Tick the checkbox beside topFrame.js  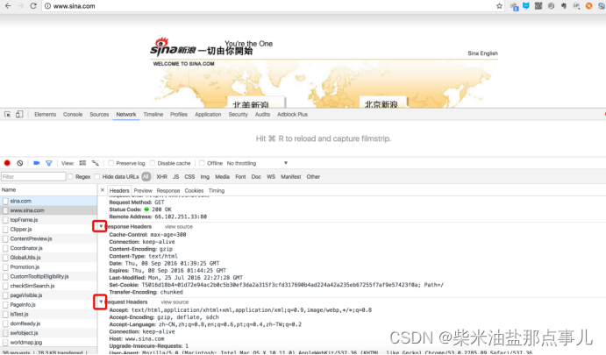5,220
